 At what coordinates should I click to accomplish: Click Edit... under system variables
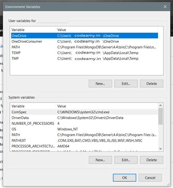click(126, 160)
